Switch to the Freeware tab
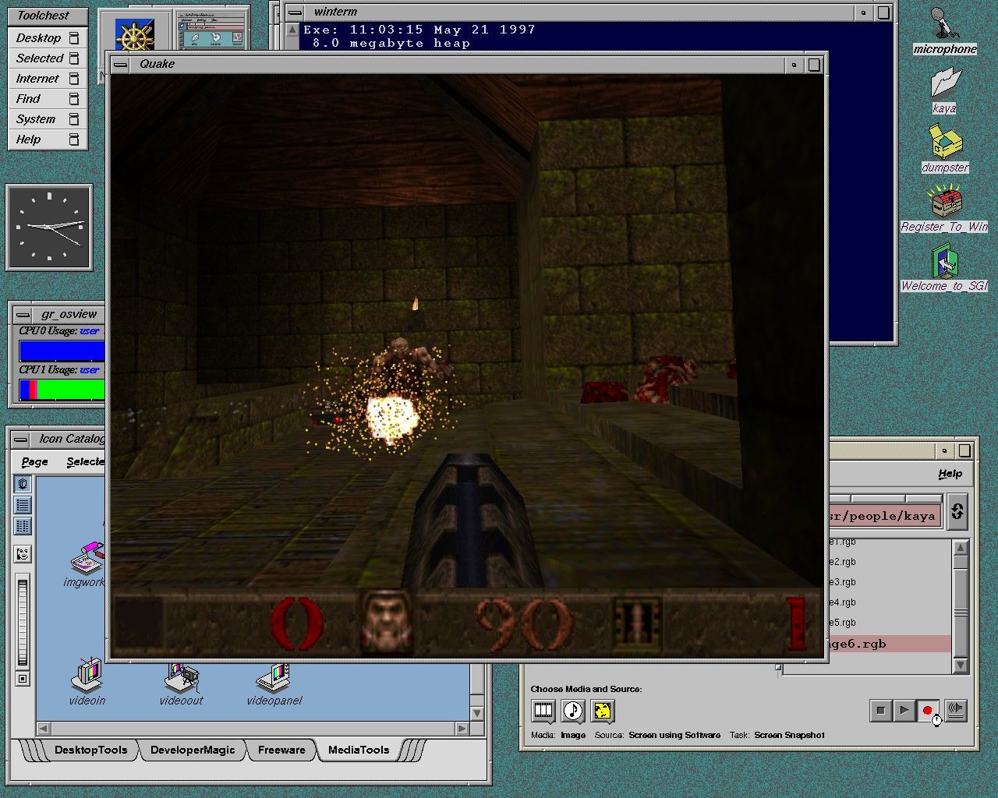 (281, 750)
